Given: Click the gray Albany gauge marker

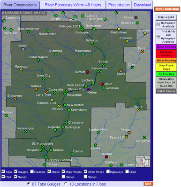Looking at the screenshot, I should pyautogui.click(x=136, y=17).
